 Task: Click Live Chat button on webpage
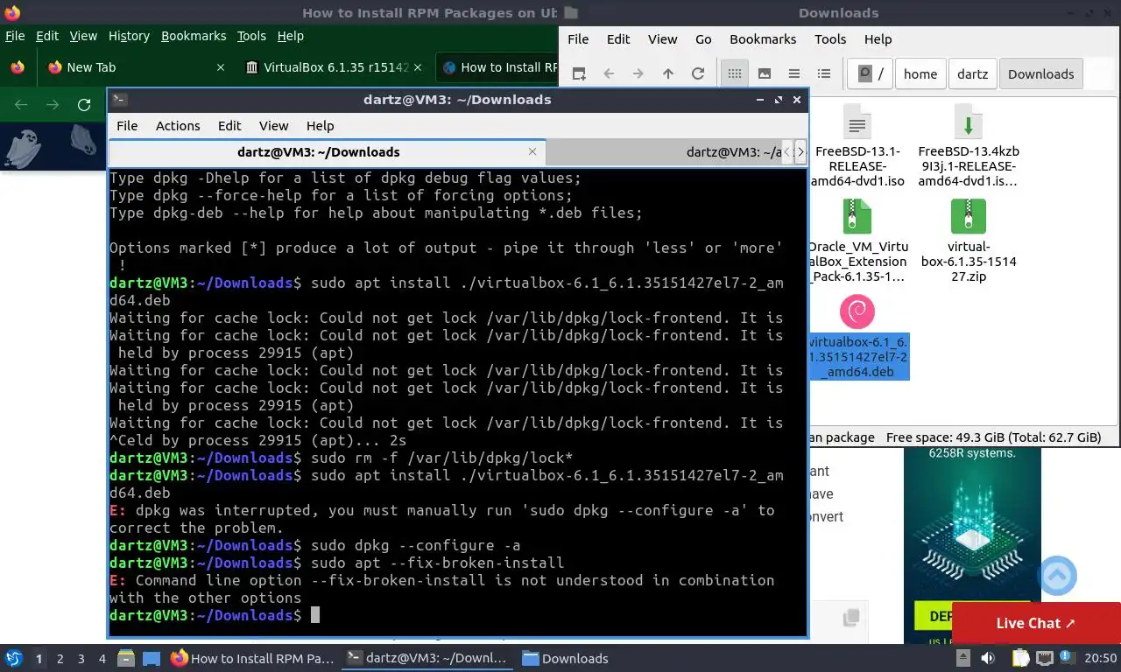(1036, 624)
